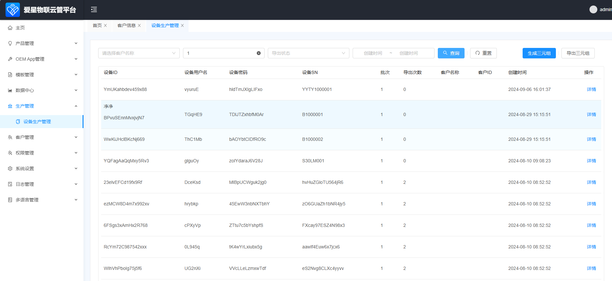Open the 客户管理 sidebar menu
This screenshot has width=612, height=281.
click(42, 137)
